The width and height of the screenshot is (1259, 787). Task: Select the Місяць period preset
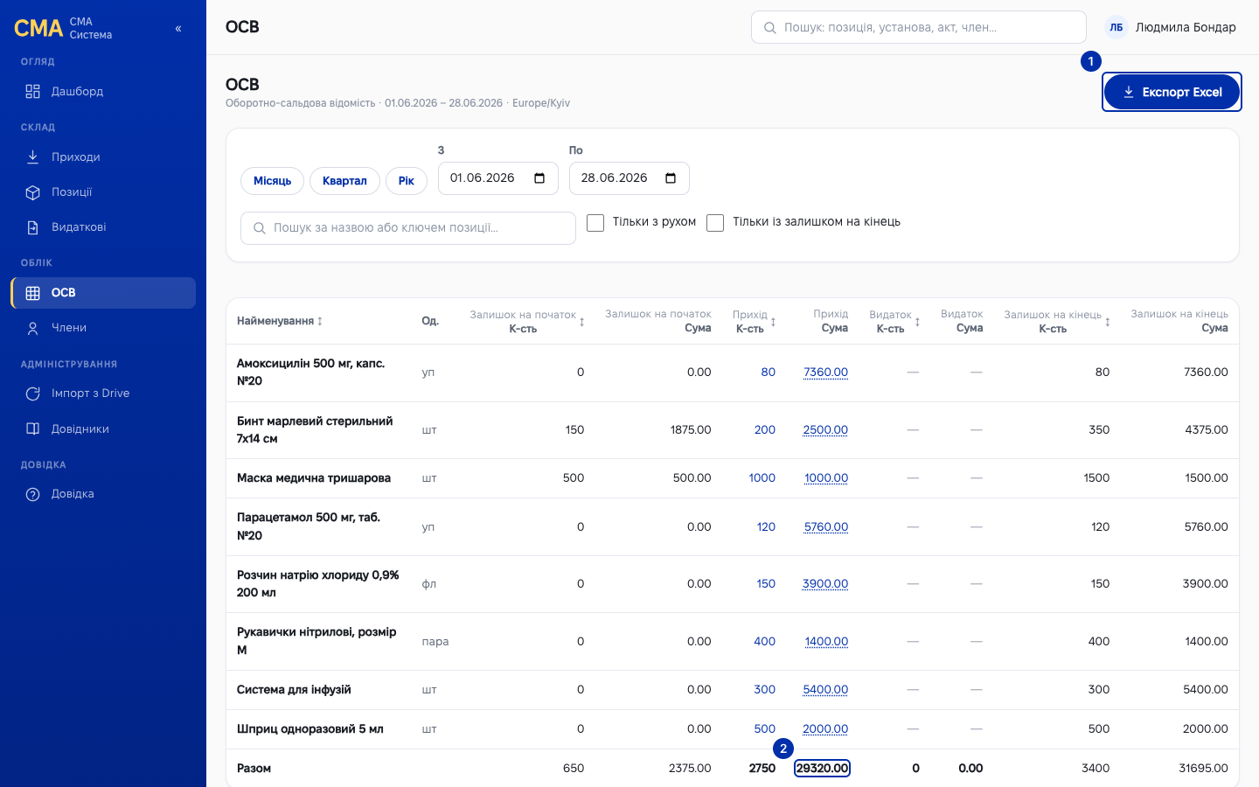(x=272, y=181)
